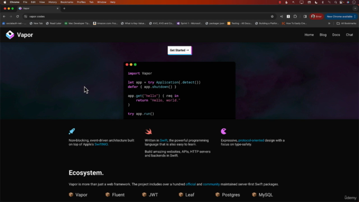Open the official packages link

click(191, 184)
